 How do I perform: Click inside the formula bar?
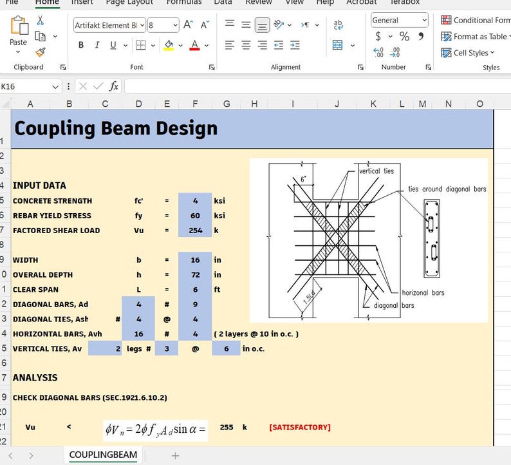[x=317, y=86]
